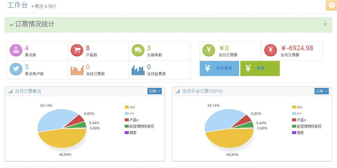Screen dimensions: 337x168
Task: Click the 分销商数 label
Action: point(154,55)
